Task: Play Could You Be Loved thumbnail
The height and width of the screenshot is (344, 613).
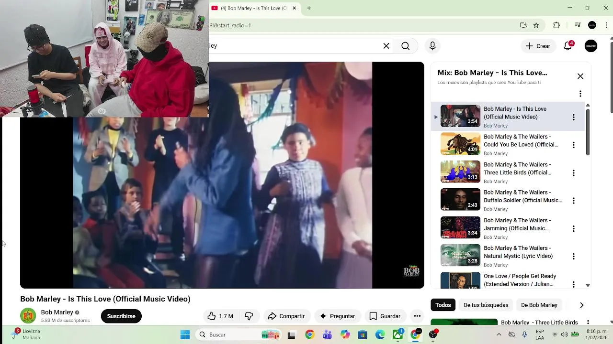Action: (460, 144)
